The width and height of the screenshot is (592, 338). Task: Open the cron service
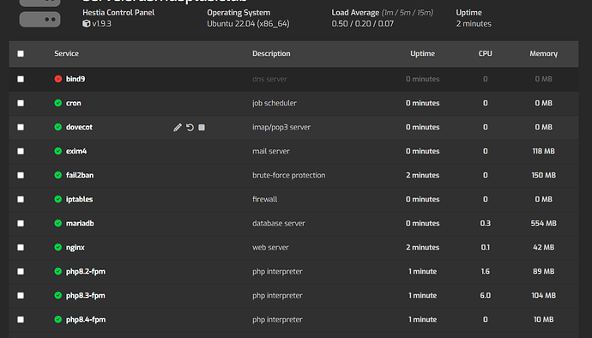[x=74, y=103]
